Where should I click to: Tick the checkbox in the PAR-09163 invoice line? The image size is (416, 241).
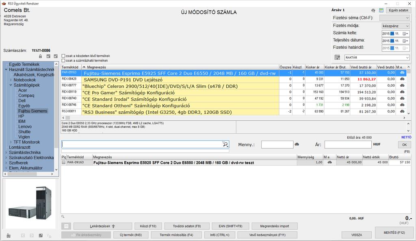pyautogui.click(x=64, y=163)
